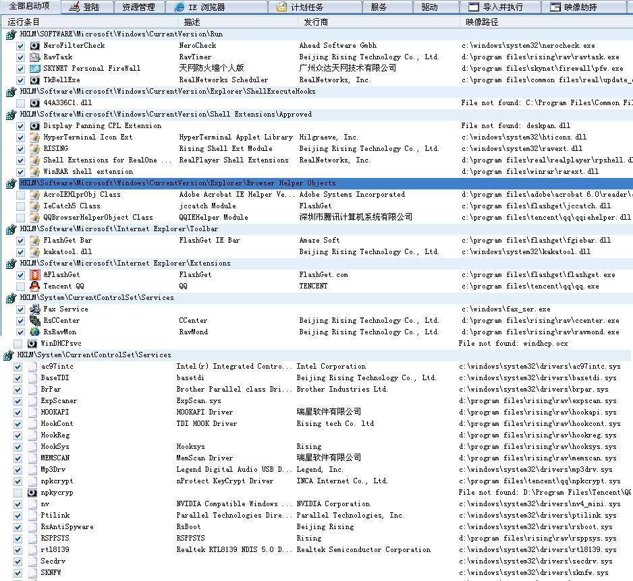Click the RavTask entry icon
This screenshot has height=581, width=633.
(x=35, y=57)
